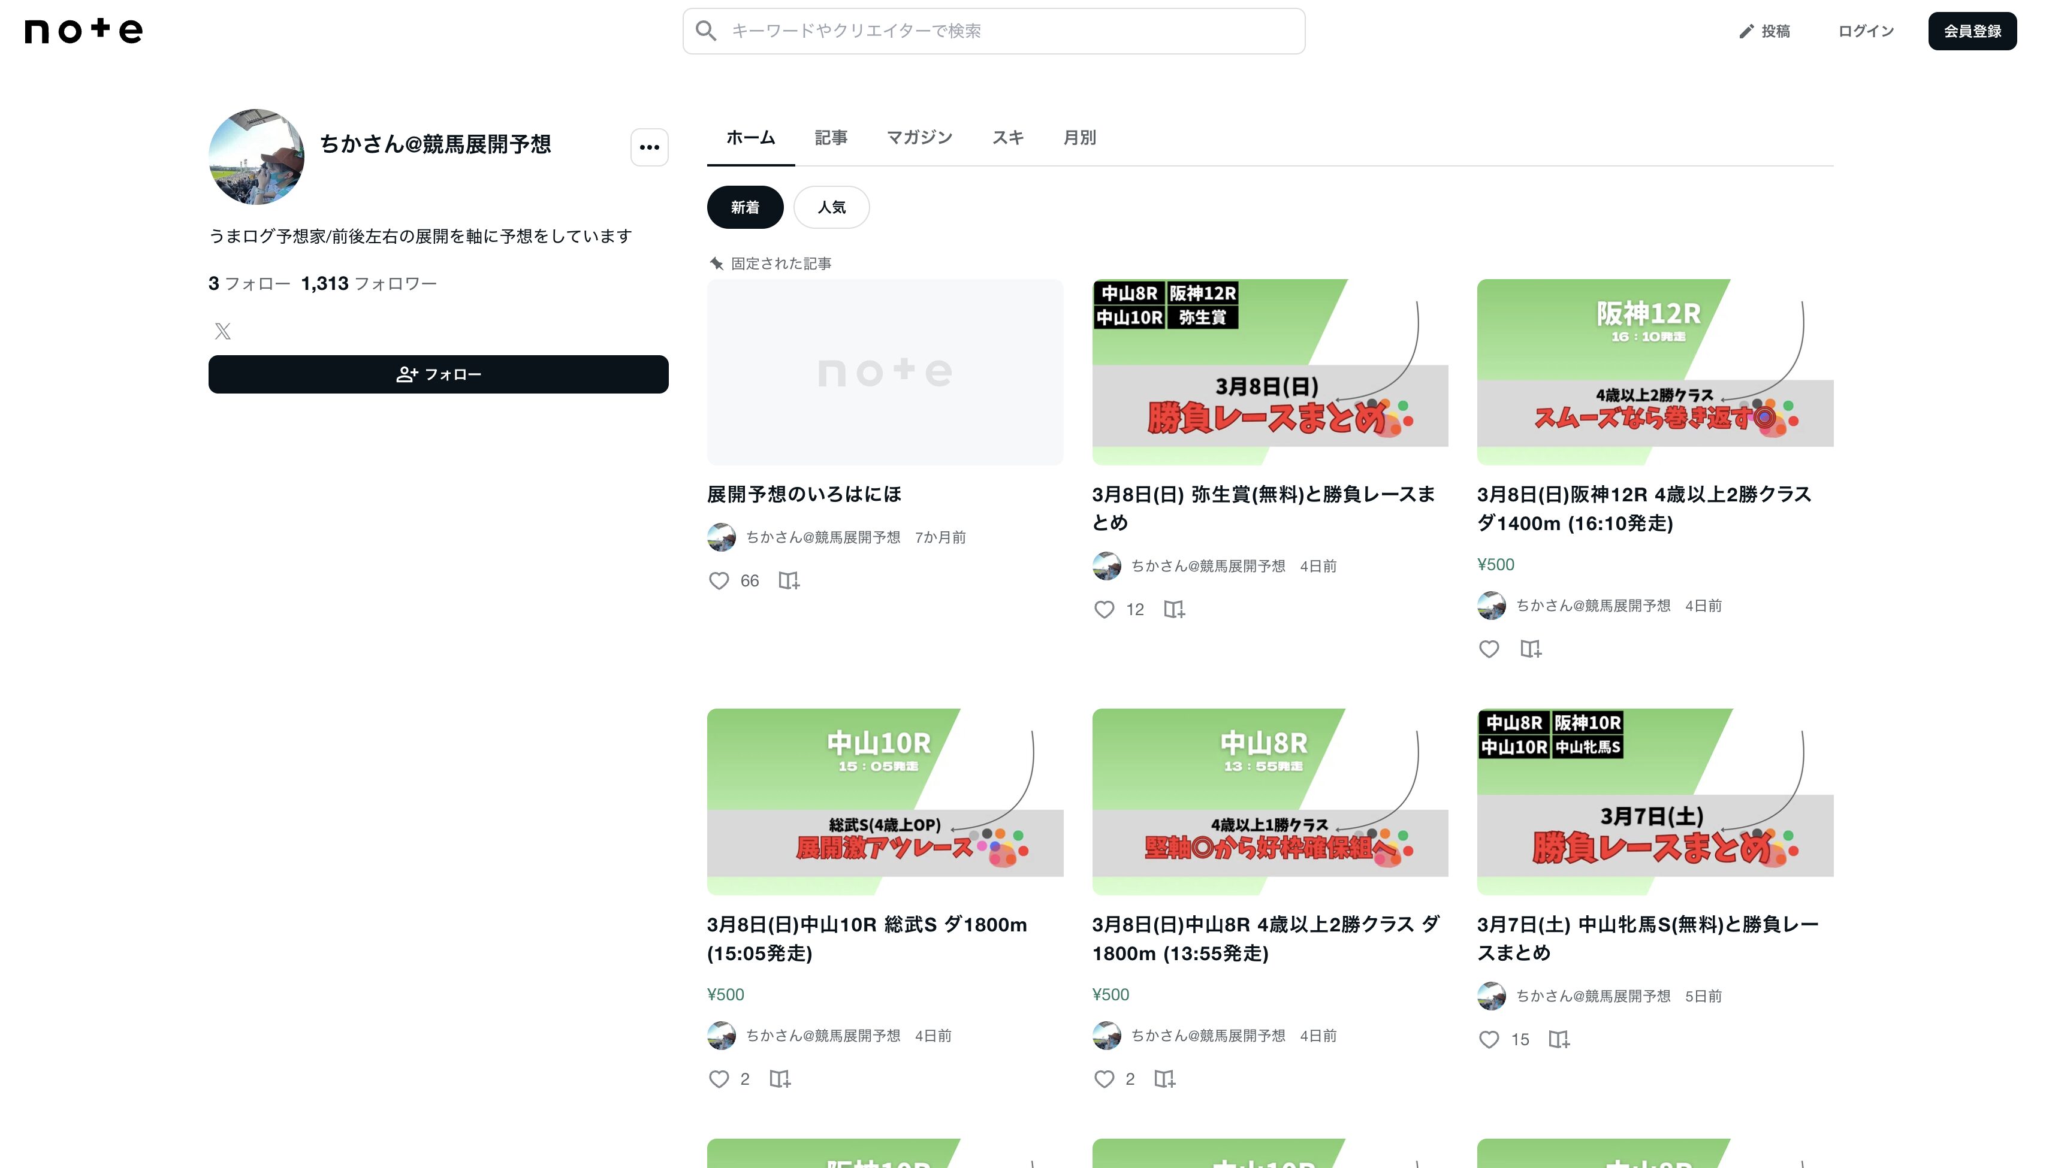
Task: Open the 中山8R article thumbnail
Action: [1269, 801]
